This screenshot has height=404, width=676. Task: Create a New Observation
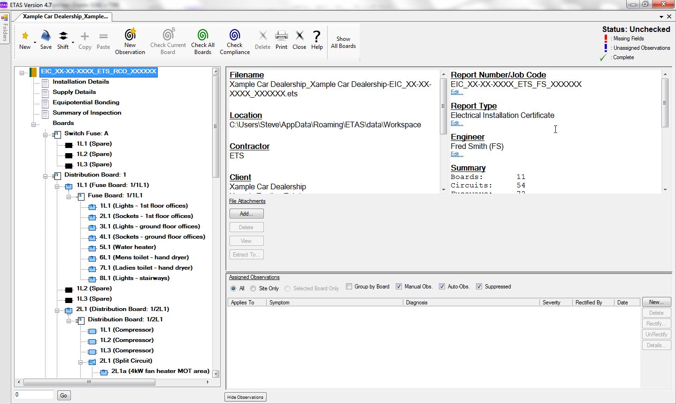[130, 41]
